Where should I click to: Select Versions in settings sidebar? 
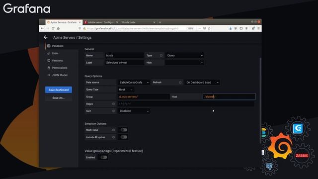coord(57,61)
